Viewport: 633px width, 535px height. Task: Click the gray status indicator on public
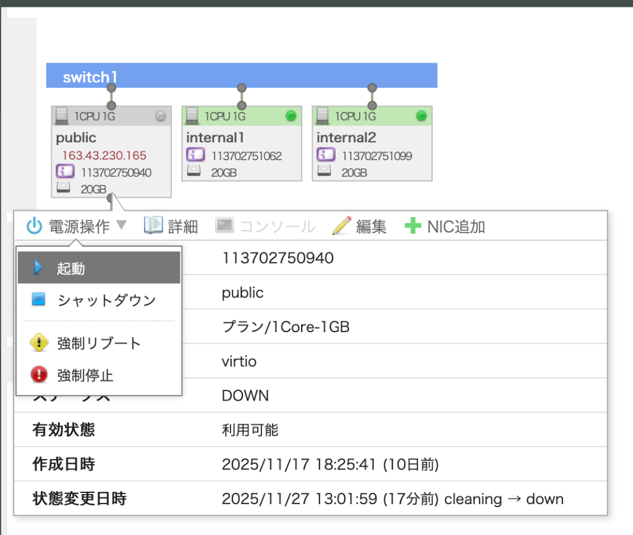coord(160,116)
